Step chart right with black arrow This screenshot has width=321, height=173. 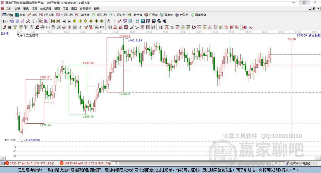pyautogui.click(x=69, y=21)
